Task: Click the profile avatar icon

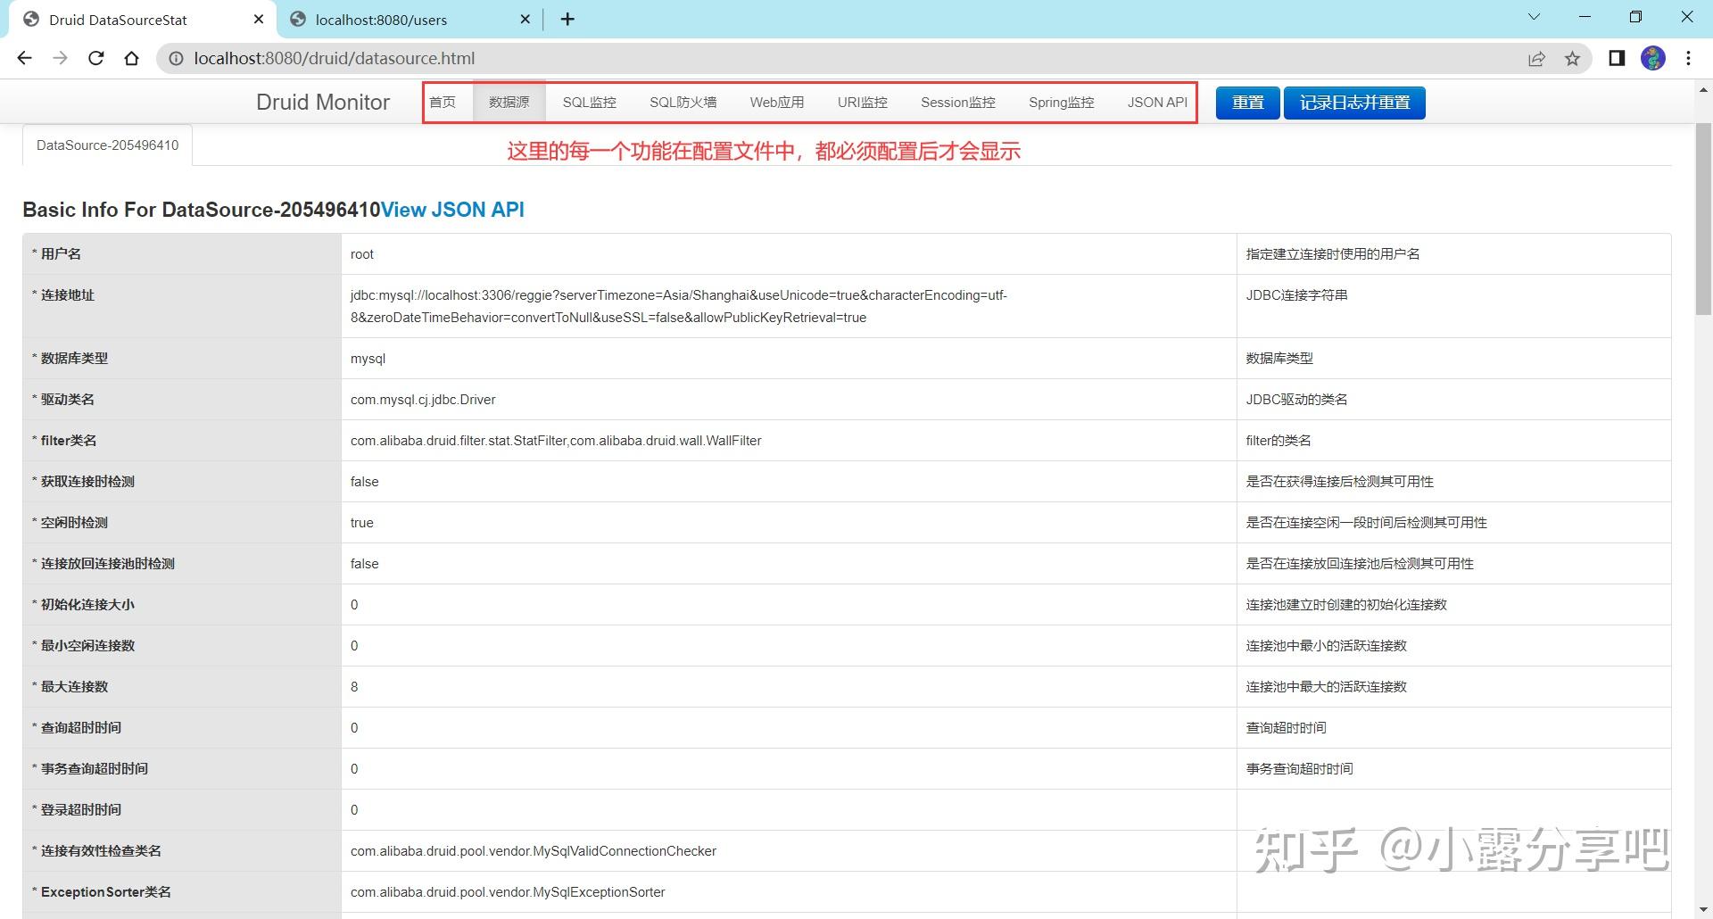Action: (x=1654, y=58)
